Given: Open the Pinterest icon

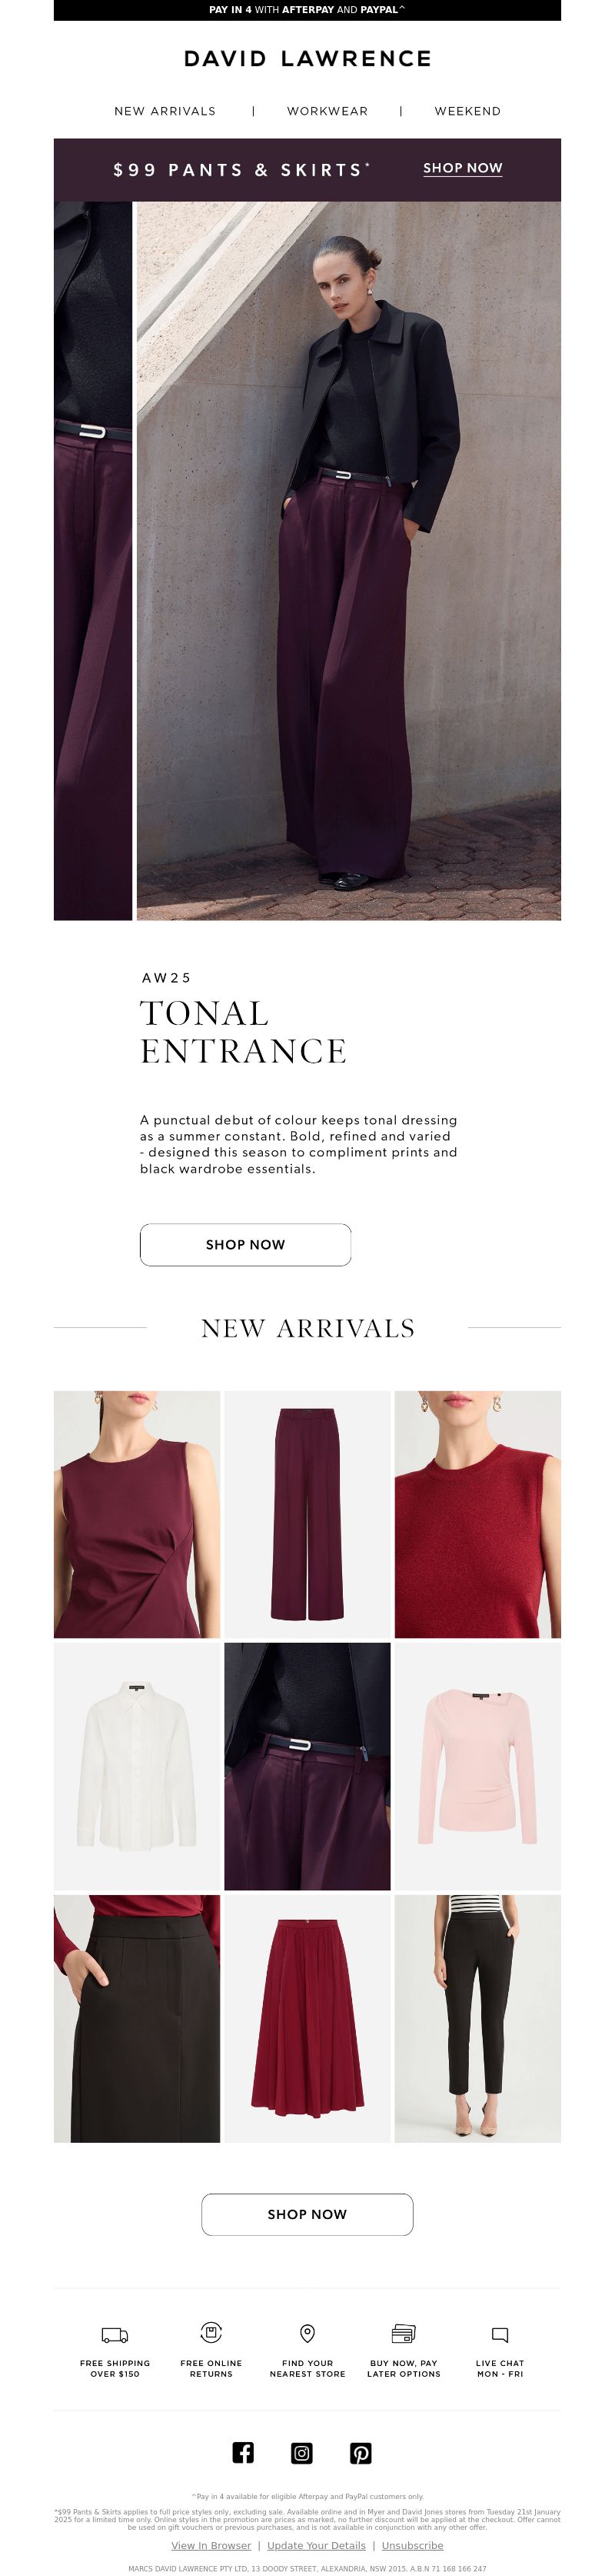Looking at the screenshot, I should (x=361, y=2453).
